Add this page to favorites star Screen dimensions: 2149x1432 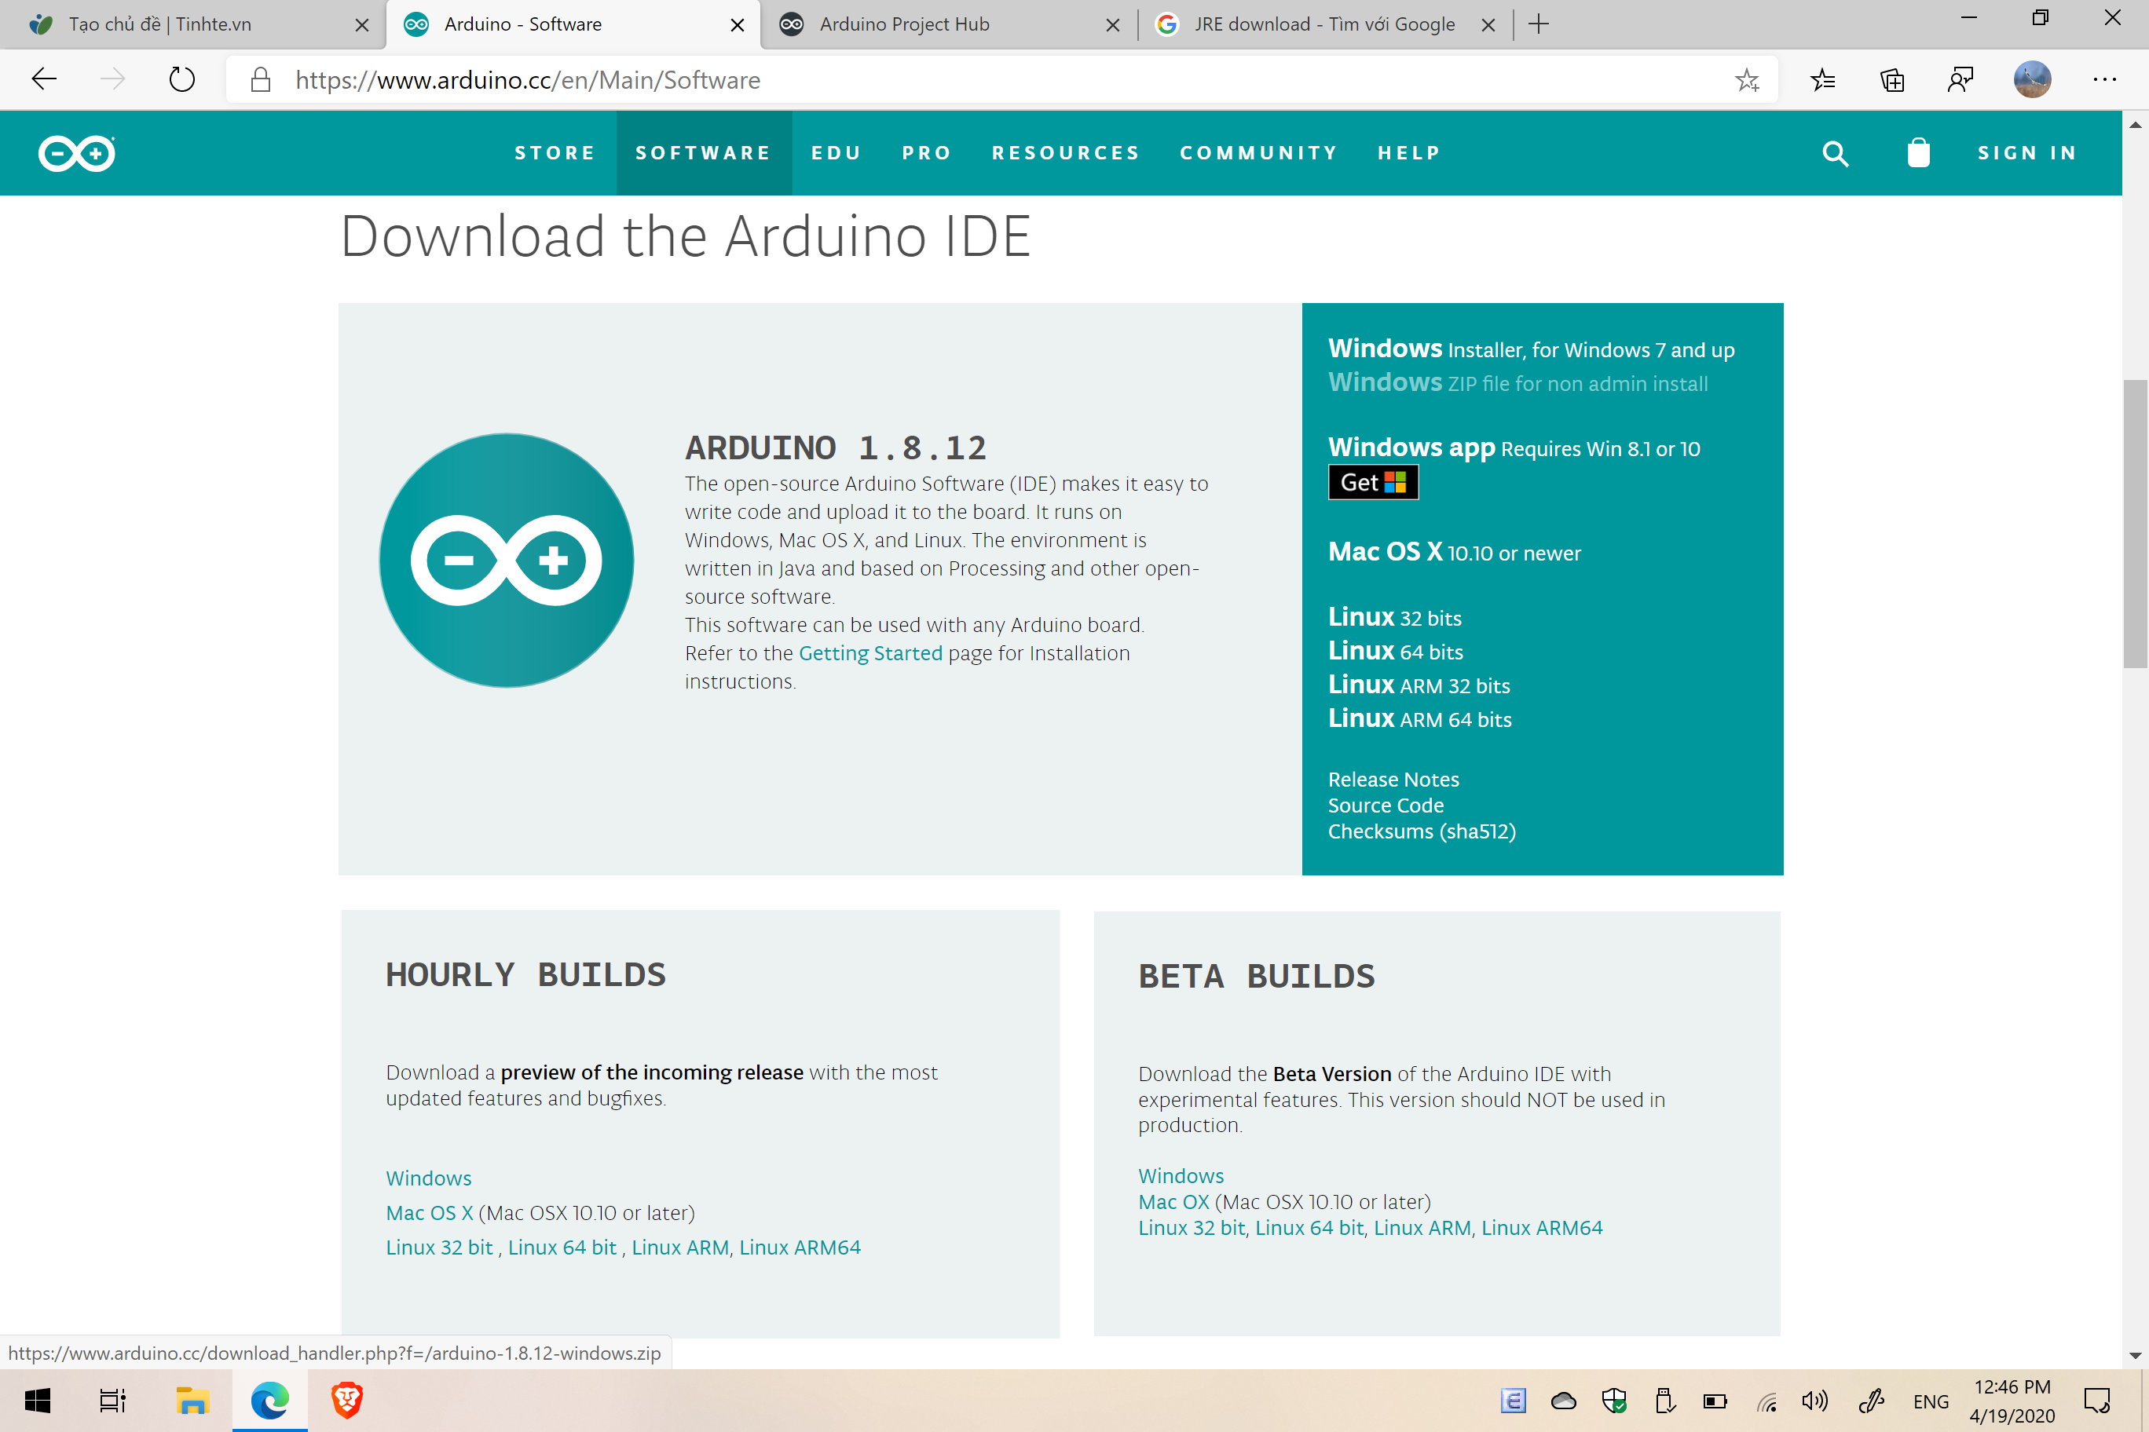[1747, 80]
